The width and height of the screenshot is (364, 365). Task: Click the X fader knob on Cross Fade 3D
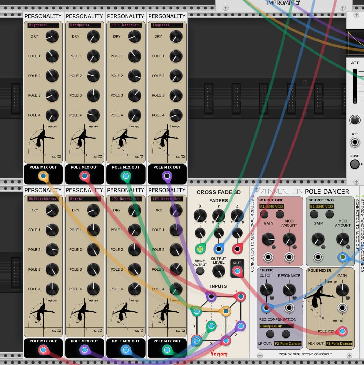pos(200,216)
